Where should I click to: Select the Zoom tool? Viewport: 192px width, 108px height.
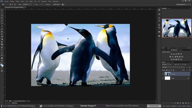click(x=2, y=61)
